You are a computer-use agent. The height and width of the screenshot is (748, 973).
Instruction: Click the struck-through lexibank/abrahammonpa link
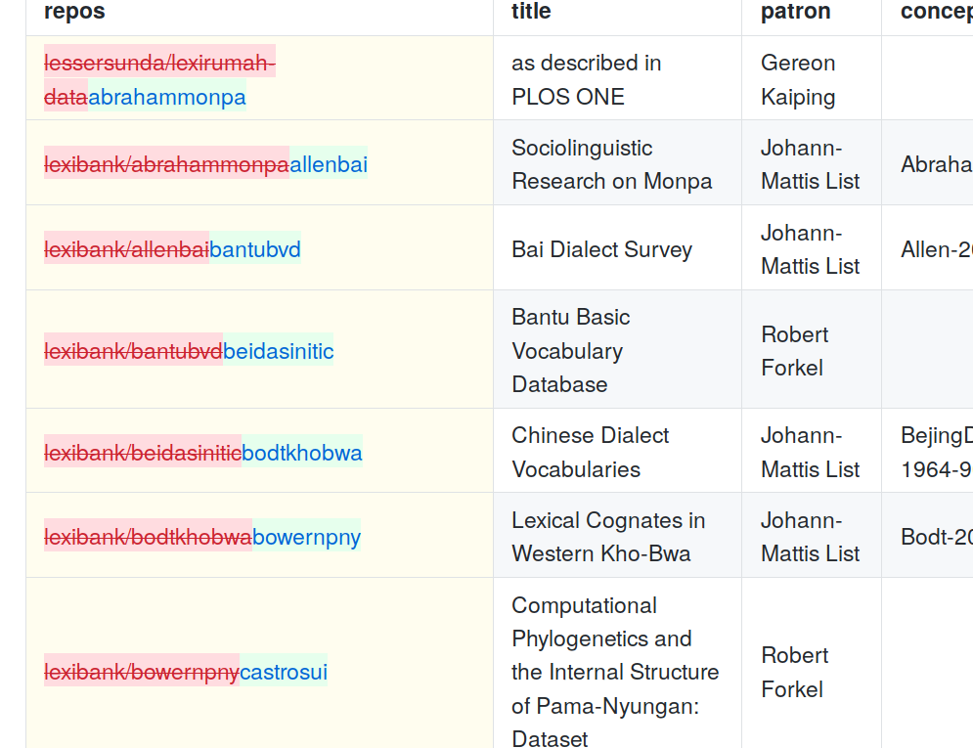165,164
